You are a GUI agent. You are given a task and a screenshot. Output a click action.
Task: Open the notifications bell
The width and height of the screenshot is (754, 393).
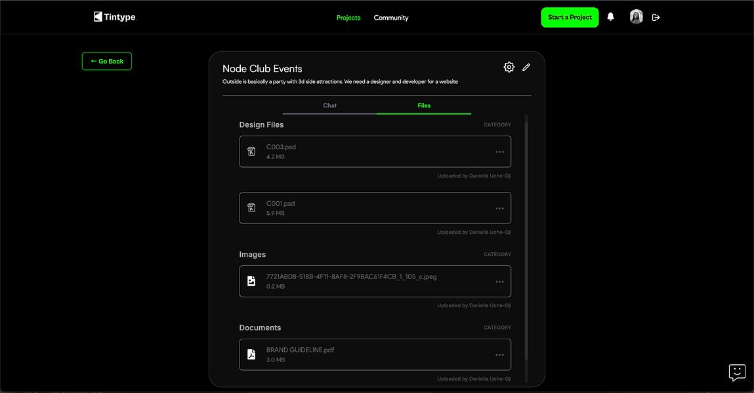pos(610,17)
